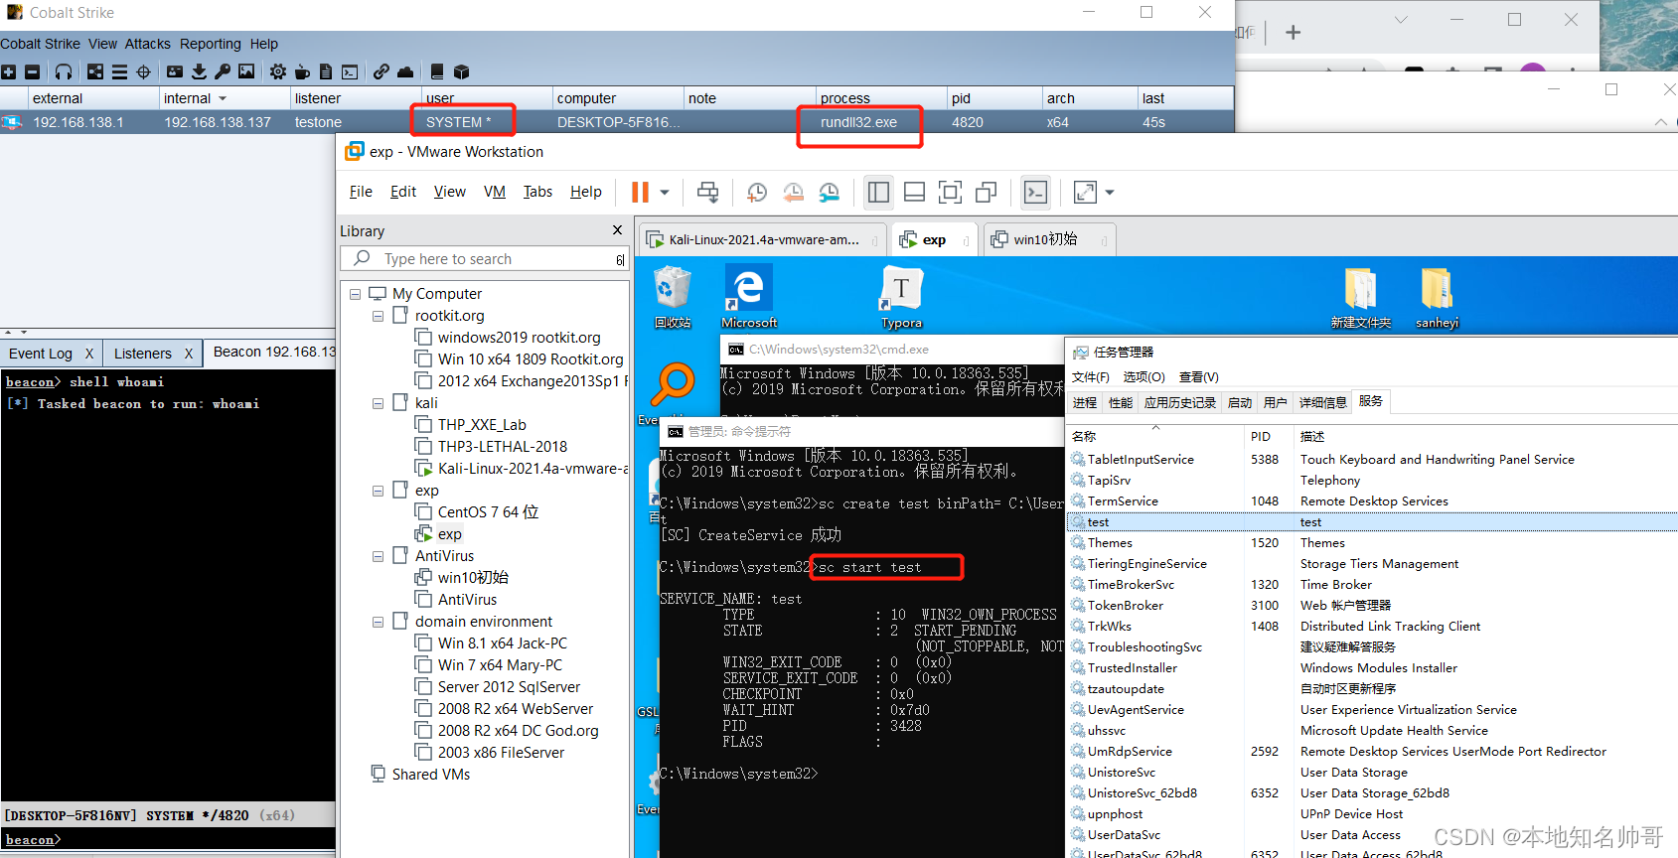Open the snapshot manager wrench icon
The height and width of the screenshot is (858, 1678).
coord(830,192)
